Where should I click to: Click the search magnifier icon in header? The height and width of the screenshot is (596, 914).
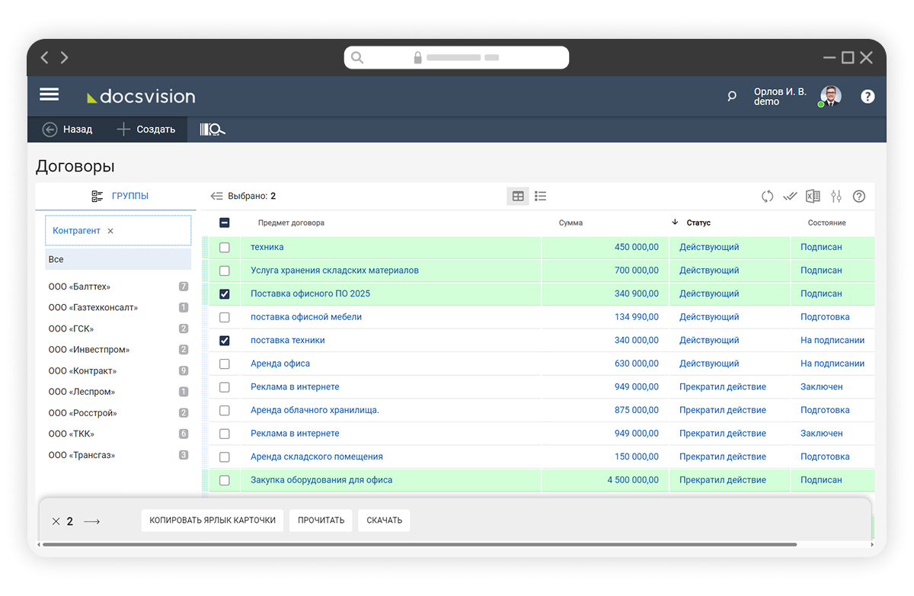pos(732,97)
